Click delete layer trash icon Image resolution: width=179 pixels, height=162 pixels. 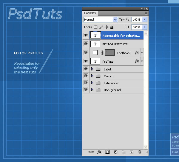pos(140,152)
